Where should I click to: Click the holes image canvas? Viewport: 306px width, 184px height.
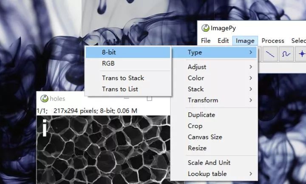(103, 150)
